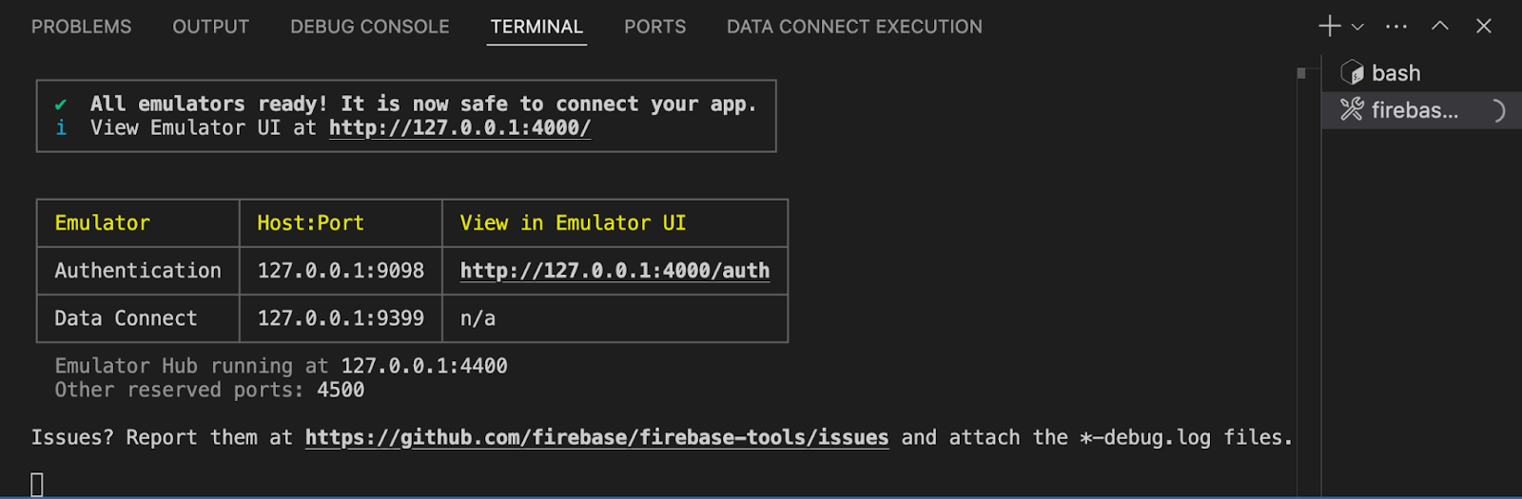Screen dimensions: 1522x499
Task: Click the wrench tools icon for firebase task
Action: tap(1352, 110)
